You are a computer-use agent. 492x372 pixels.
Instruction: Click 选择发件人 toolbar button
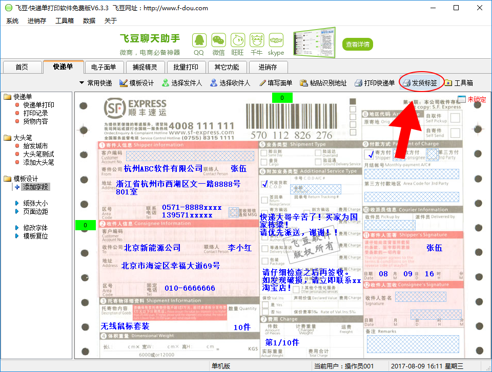pos(182,83)
